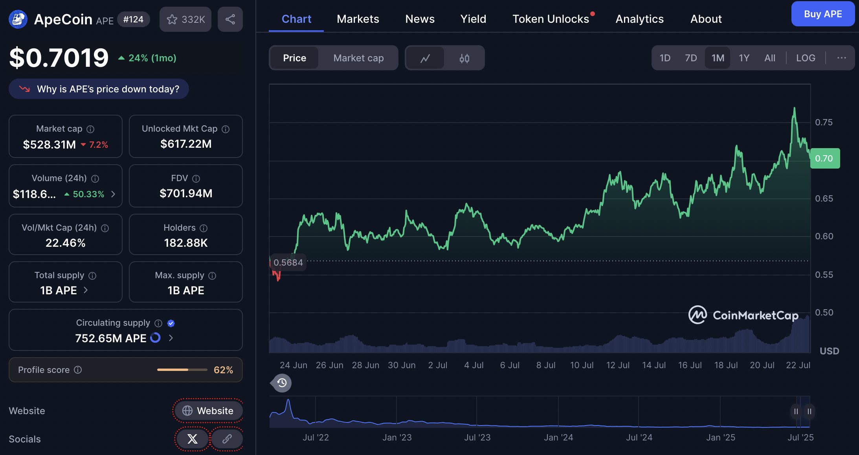Set chart range to All
859x455 pixels.
point(770,58)
